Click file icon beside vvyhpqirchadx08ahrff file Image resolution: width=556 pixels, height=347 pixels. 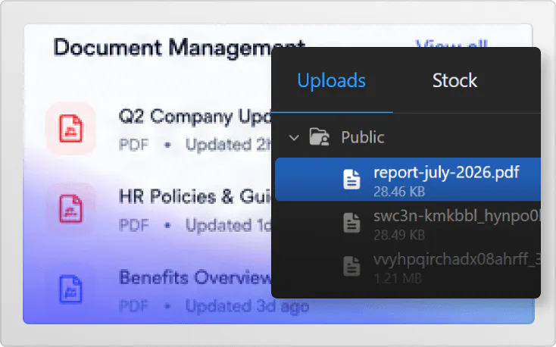[x=351, y=266]
